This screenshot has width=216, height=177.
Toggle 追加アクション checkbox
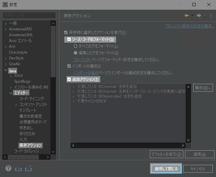(69, 79)
